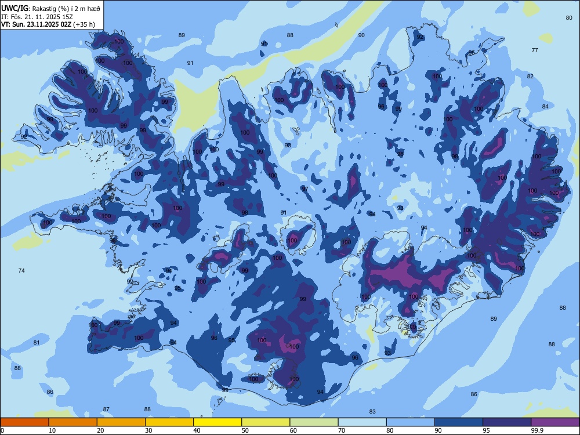The height and width of the screenshot is (435, 580).
Task: Click the legend tick label '30'
Action: point(148,430)
